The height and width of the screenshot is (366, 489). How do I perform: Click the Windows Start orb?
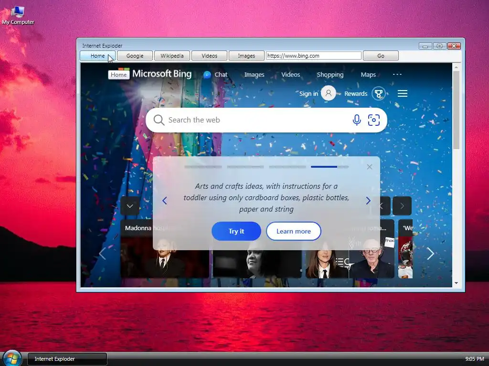pos(12,358)
